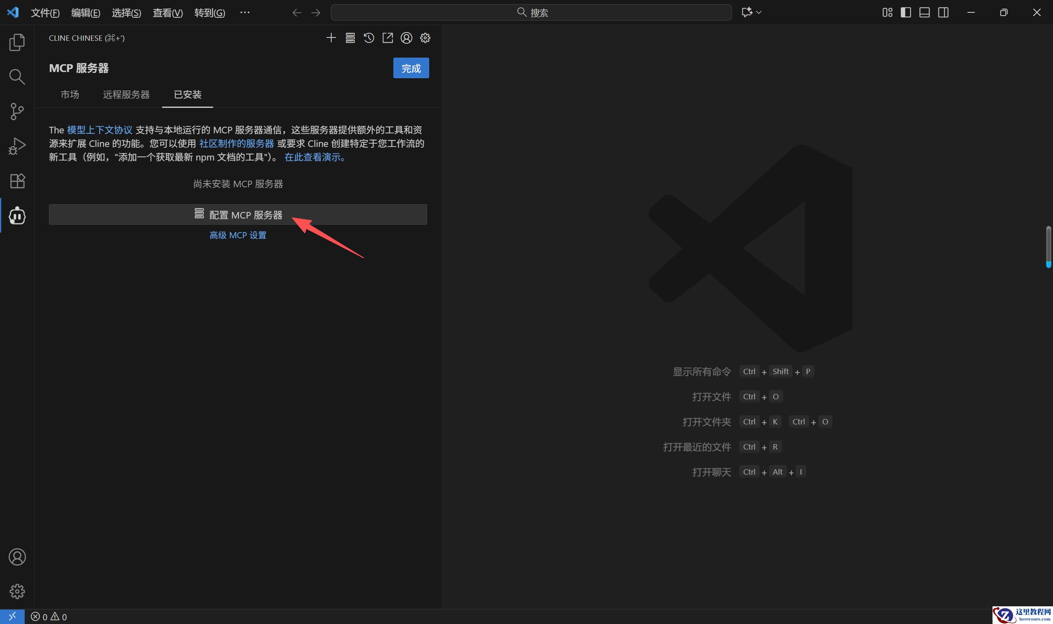Start a new Cline task with plus icon
This screenshot has height=624, width=1053.
click(x=331, y=38)
